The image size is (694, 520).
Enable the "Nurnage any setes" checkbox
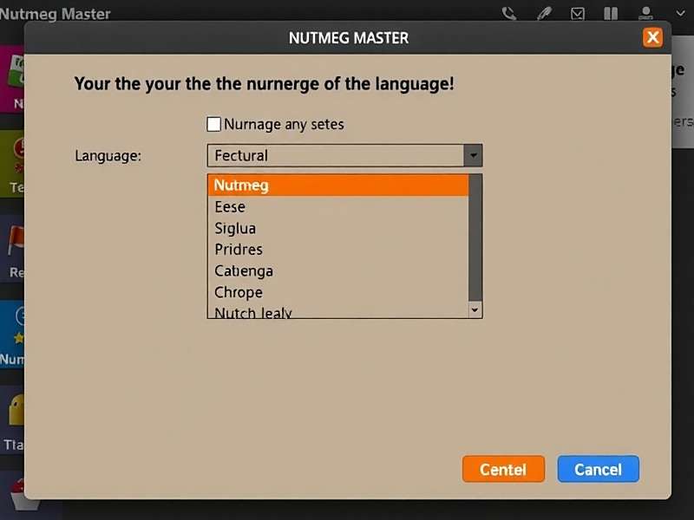[x=214, y=124]
